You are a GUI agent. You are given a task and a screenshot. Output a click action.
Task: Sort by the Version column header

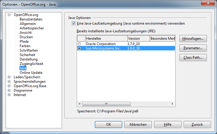pos(139,39)
